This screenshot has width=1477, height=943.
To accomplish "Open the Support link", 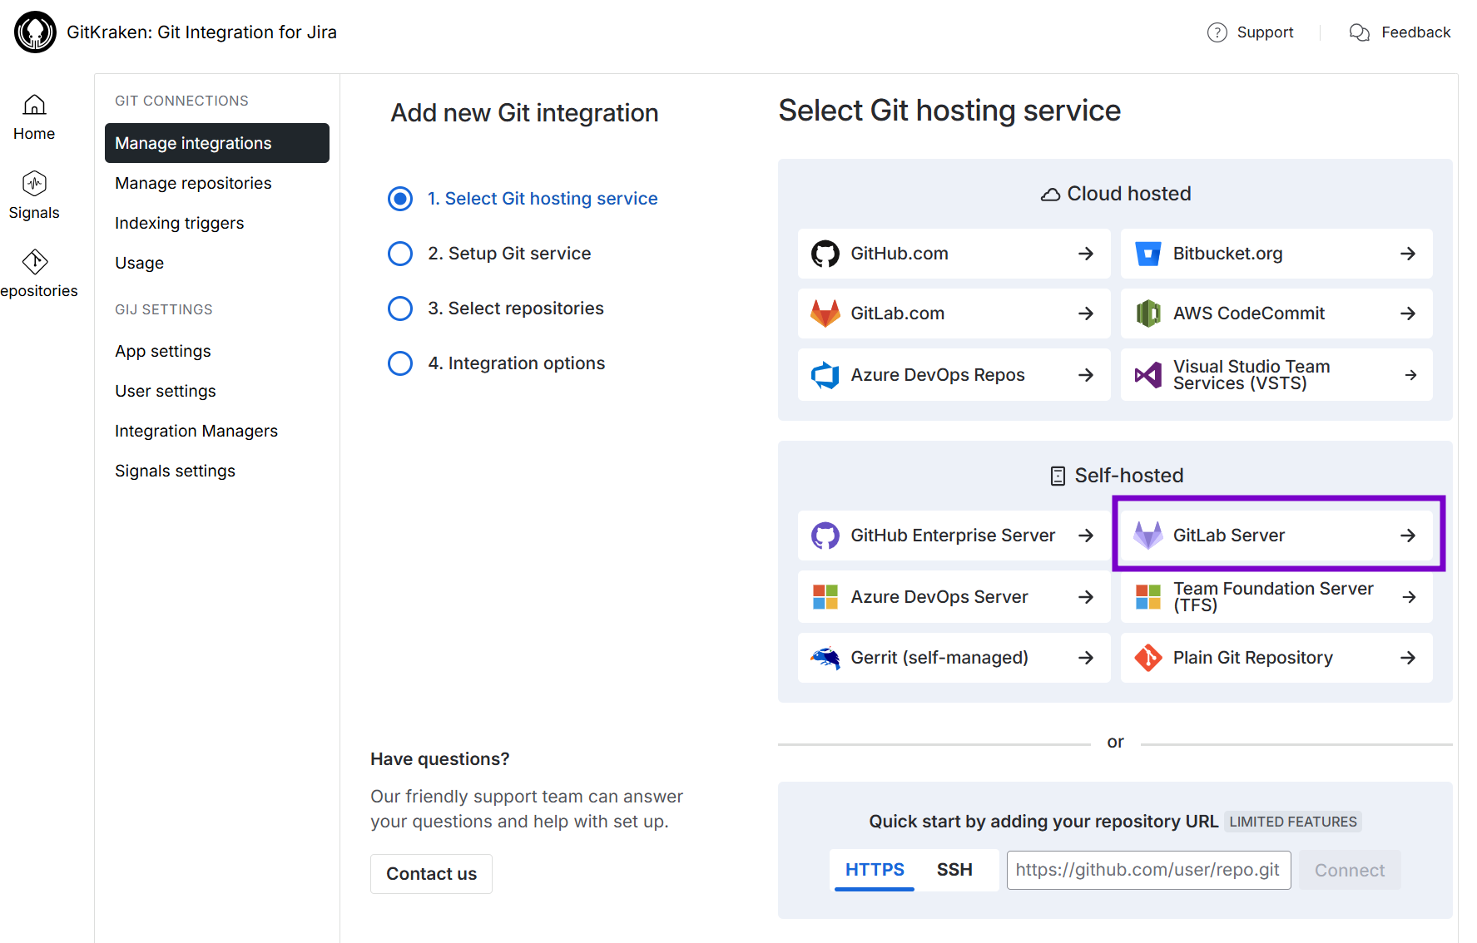I will click(1251, 32).
